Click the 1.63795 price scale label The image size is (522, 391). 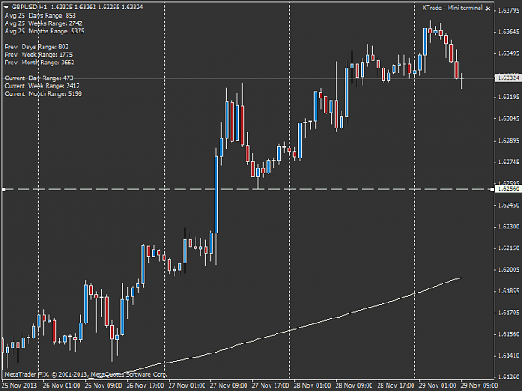tap(509, 10)
